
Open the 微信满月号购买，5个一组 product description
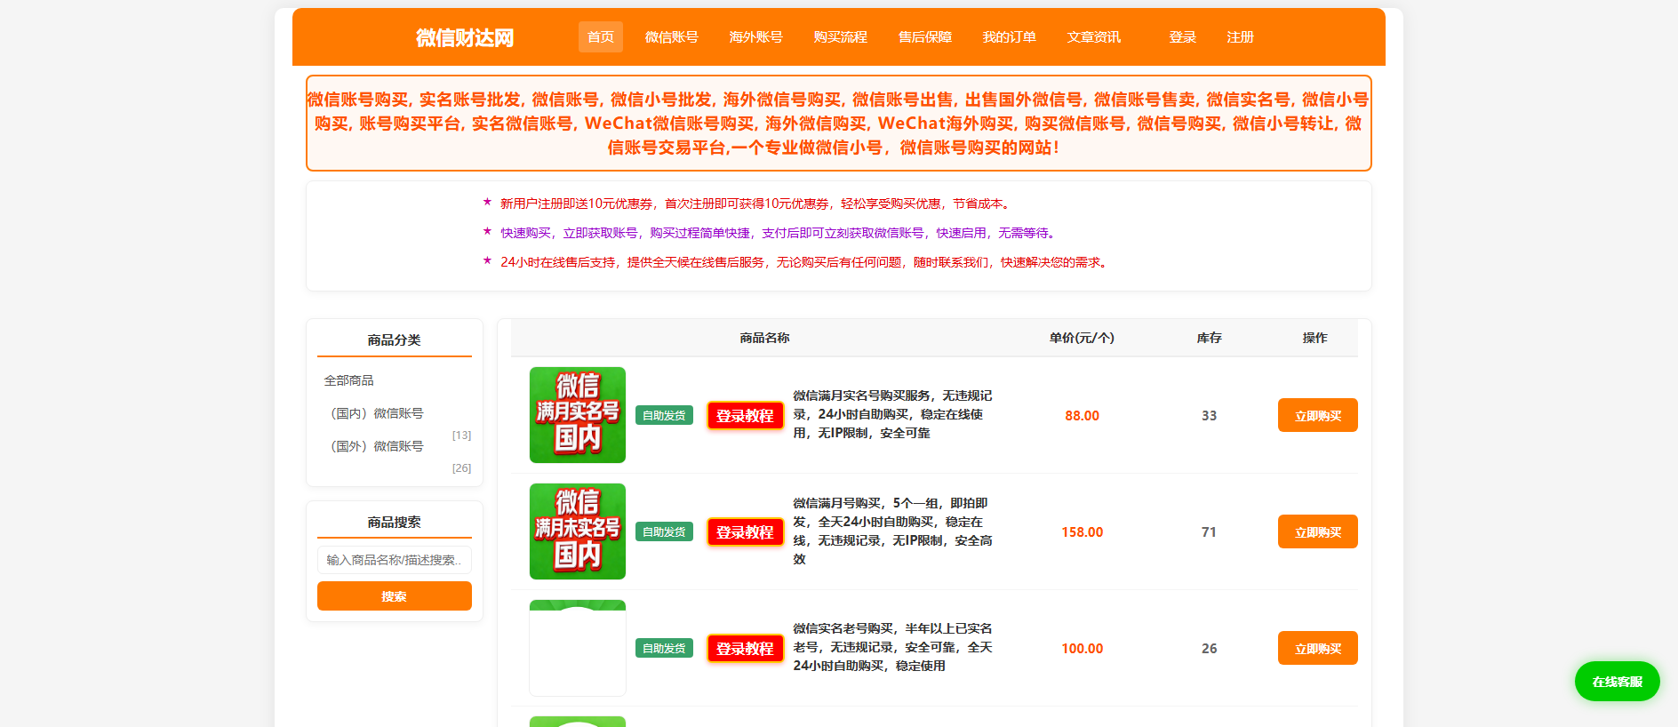coord(893,531)
